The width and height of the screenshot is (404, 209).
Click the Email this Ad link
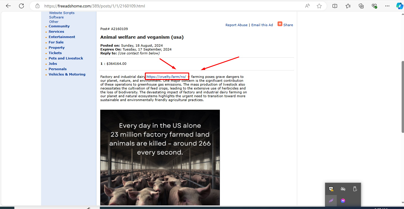[x=262, y=25]
